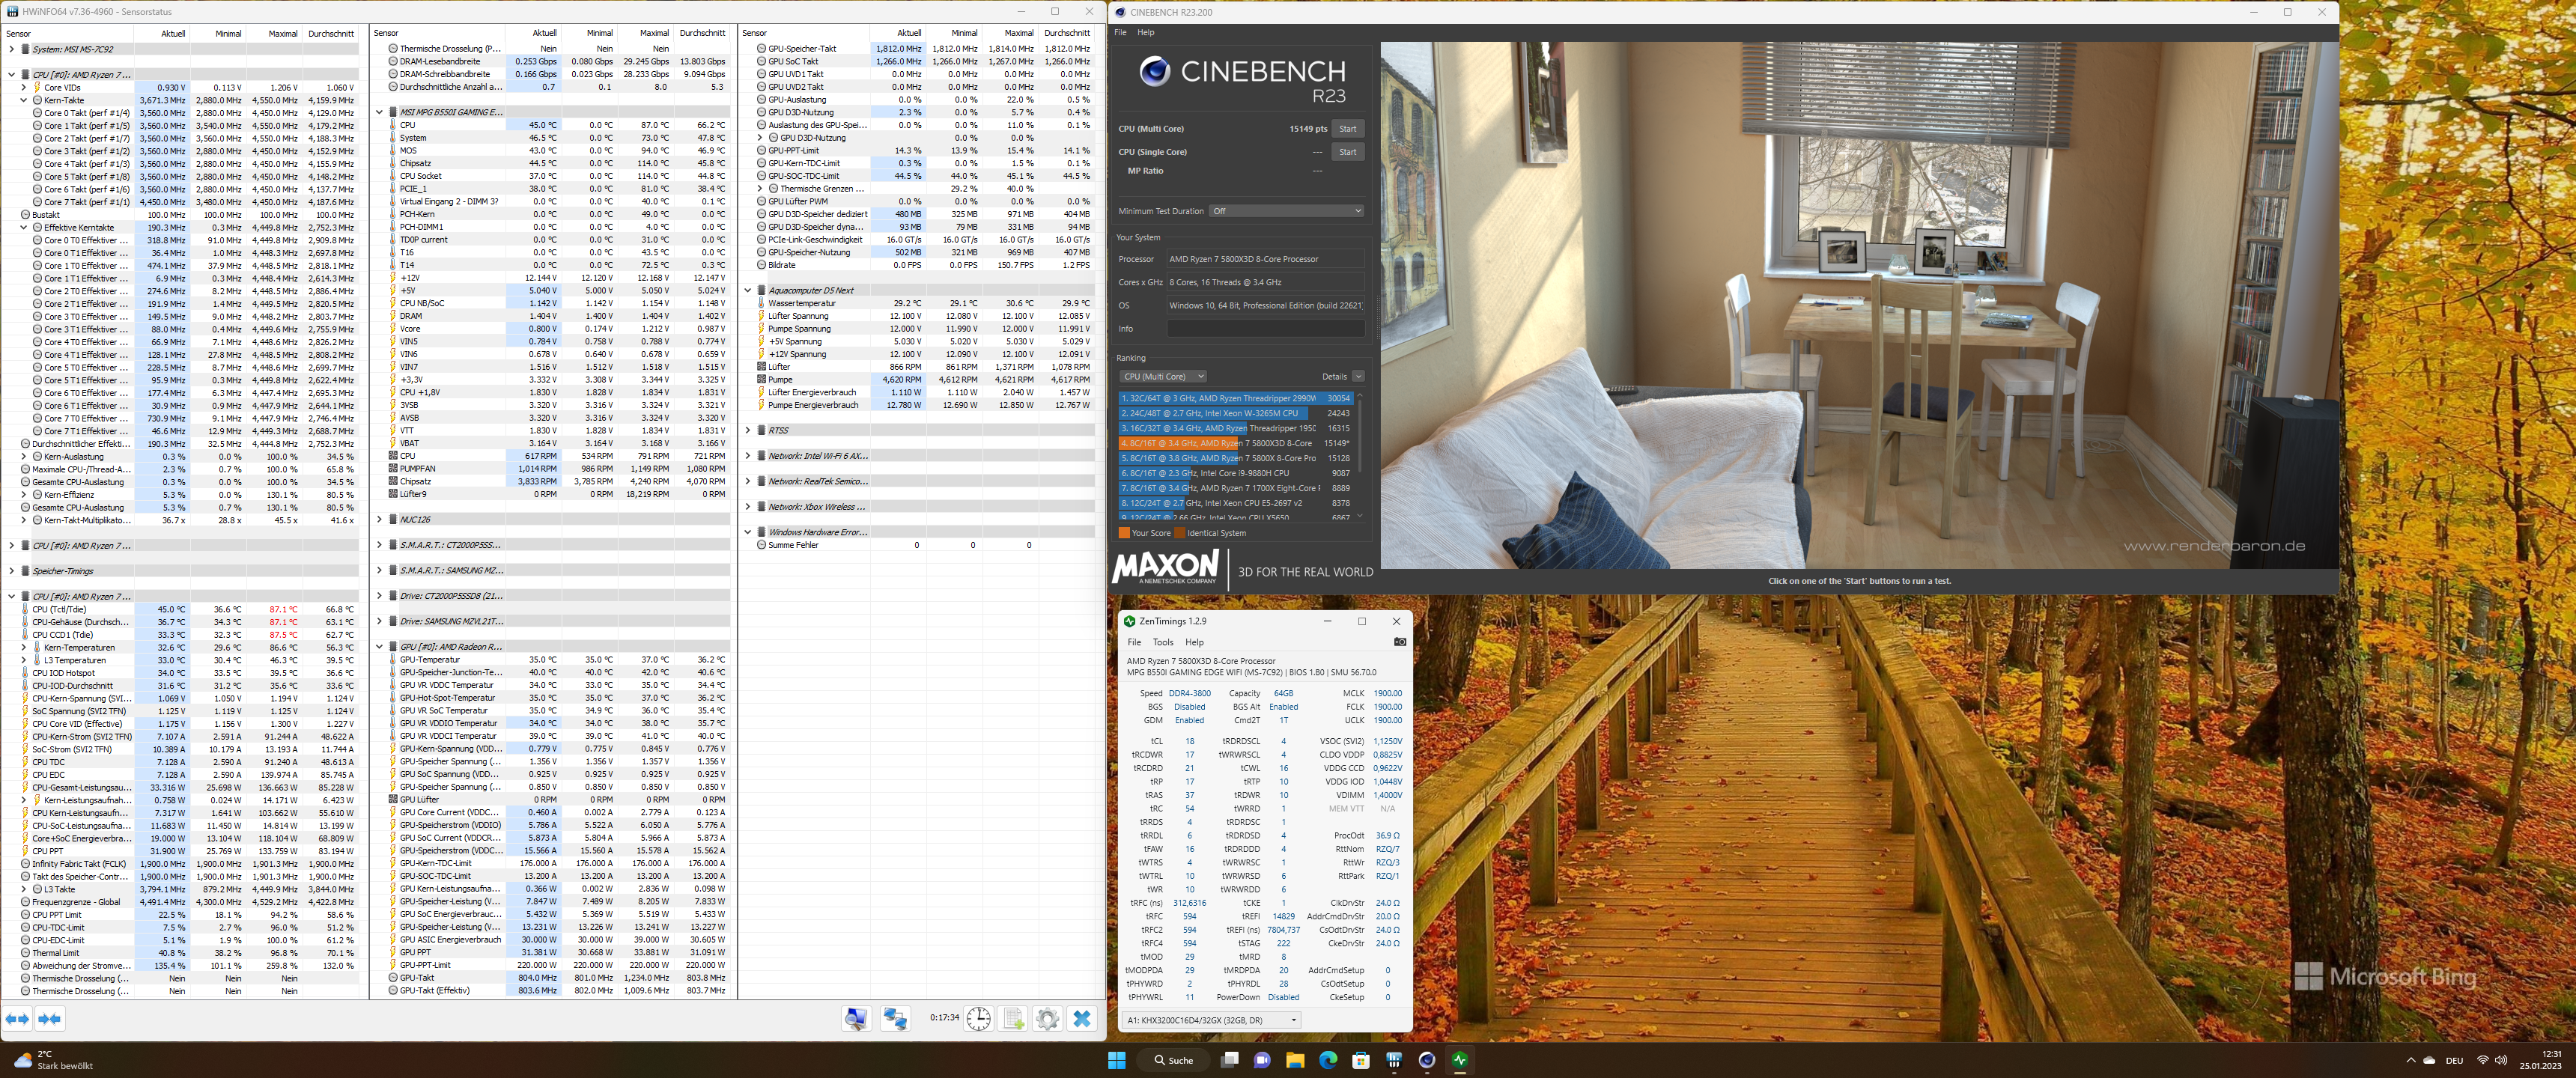Collapse the Kern-Takte tree node
Image resolution: width=2576 pixels, height=1078 pixels.
point(24,100)
